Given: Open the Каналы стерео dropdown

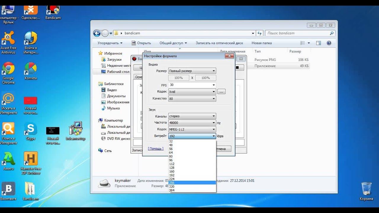Looking at the screenshot, I should click(192, 116).
